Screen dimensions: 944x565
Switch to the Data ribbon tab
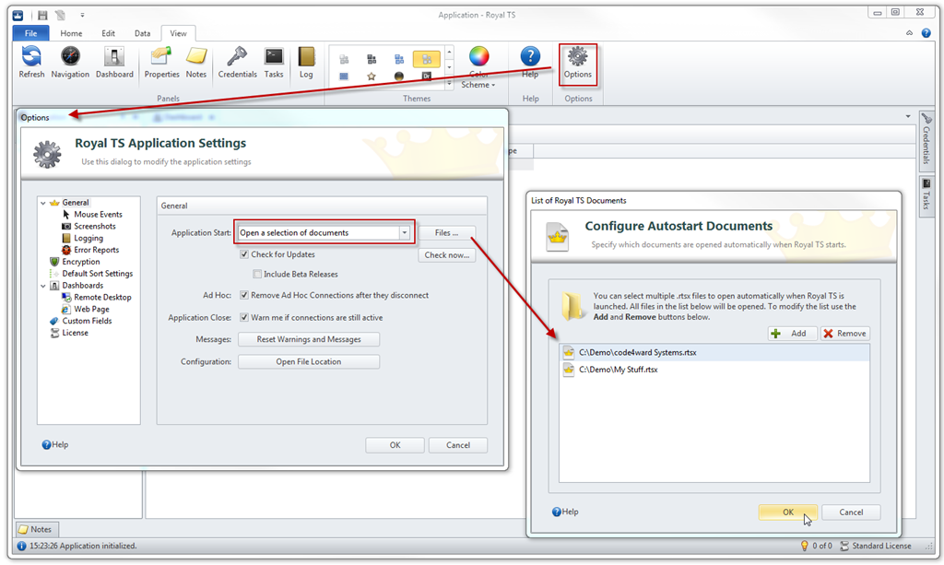(x=143, y=33)
